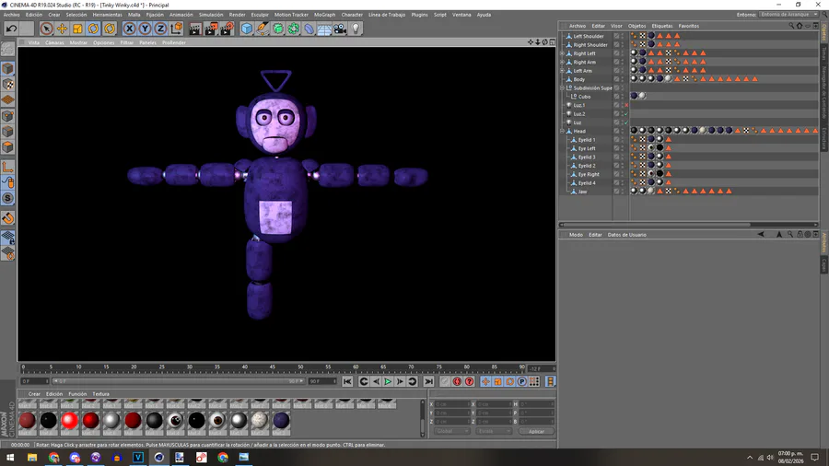
Task: Disable the Luz light checkmark
Action: pyautogui.click(x=626, y=122)
